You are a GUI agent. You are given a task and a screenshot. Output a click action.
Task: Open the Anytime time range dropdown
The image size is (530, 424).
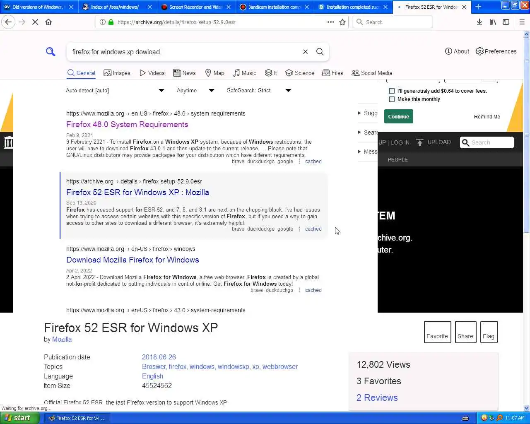tap(195, 90)
